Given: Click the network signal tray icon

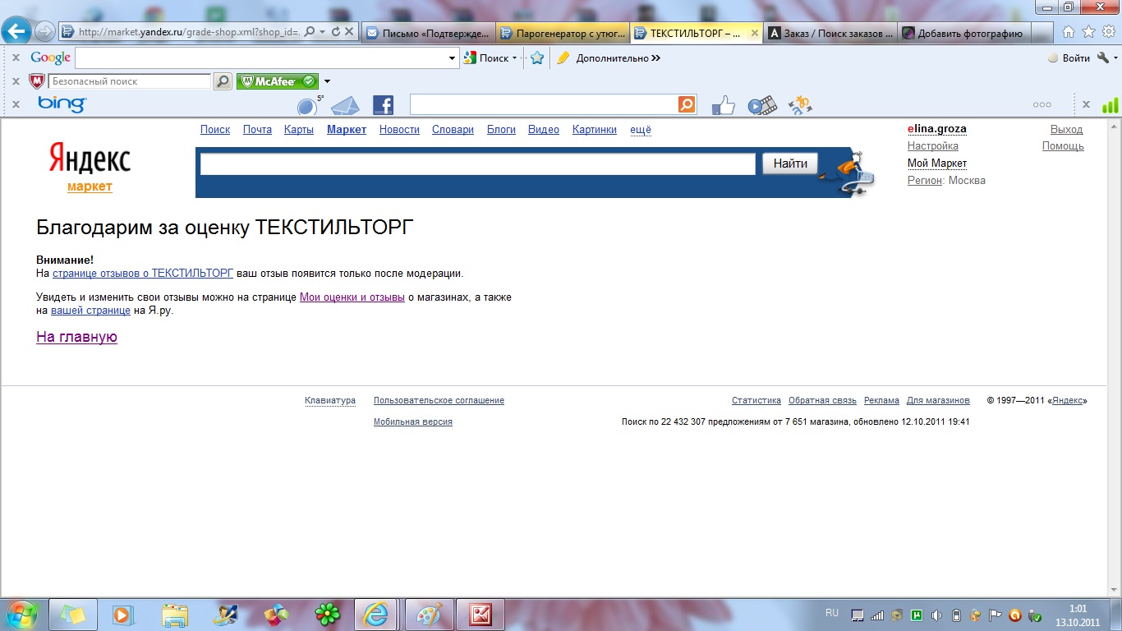Looking at the screenshot, I should coord(876,615).
